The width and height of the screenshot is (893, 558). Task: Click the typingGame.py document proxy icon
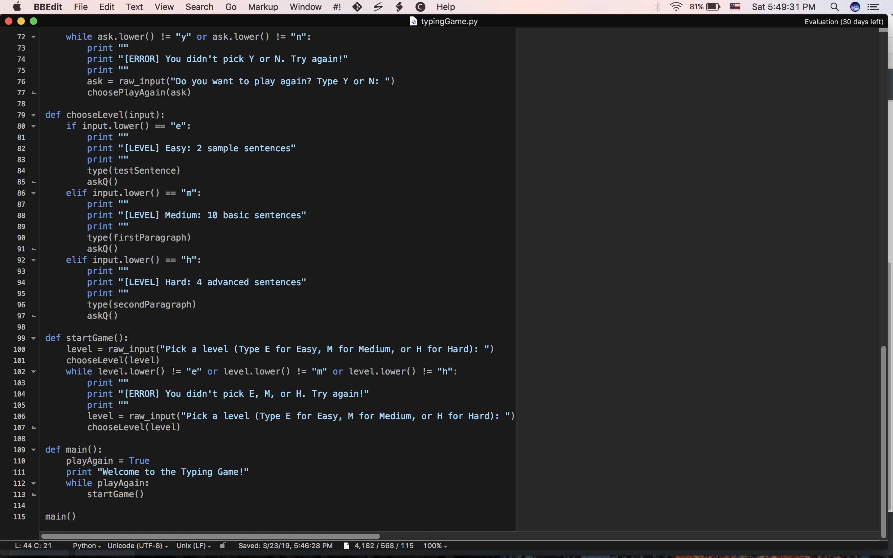[413, 21]
